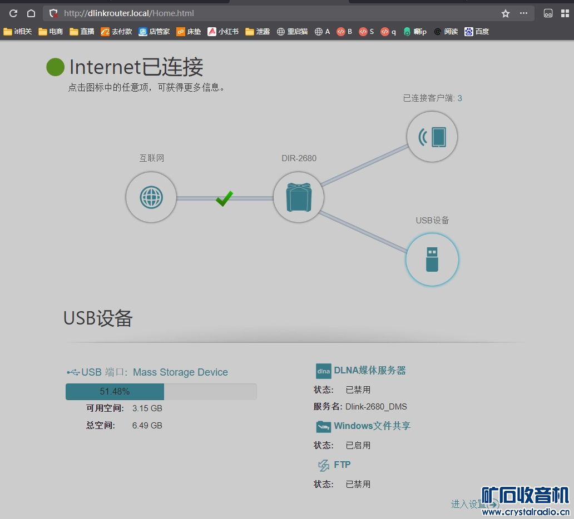
Task: Click the total space value 6.49 GB
Action: coord(147,425)
